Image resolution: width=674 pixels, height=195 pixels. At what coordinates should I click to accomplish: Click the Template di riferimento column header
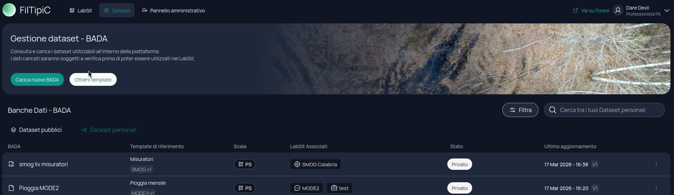tap(157, 146)
